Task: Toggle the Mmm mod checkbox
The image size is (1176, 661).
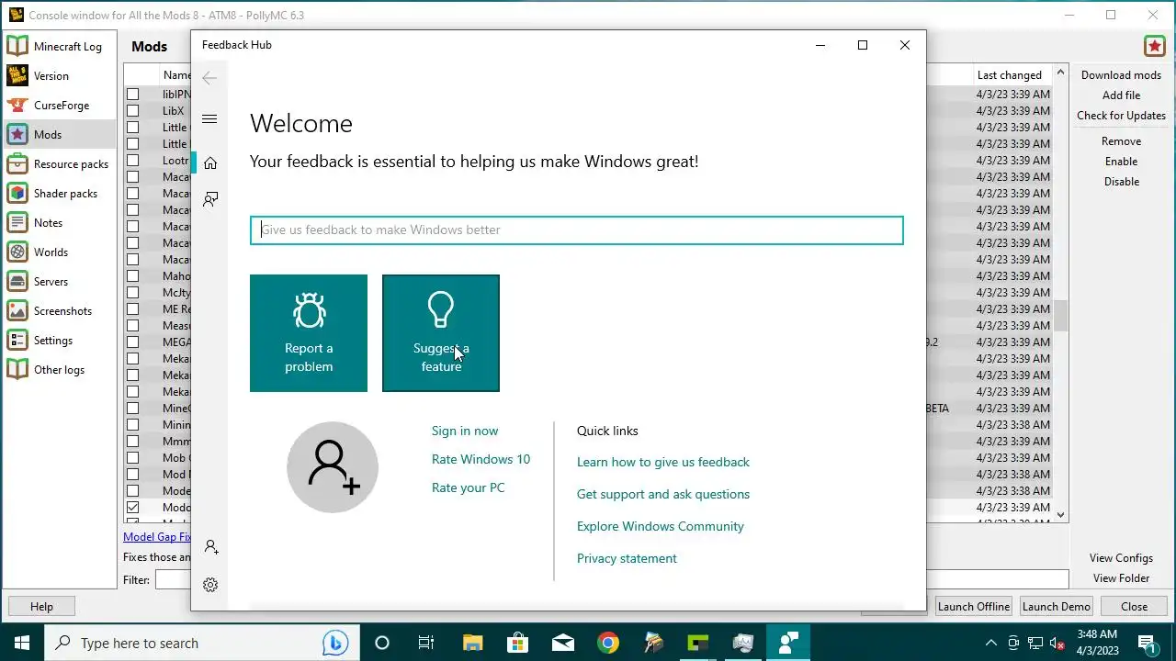Action: pos(133,441)
